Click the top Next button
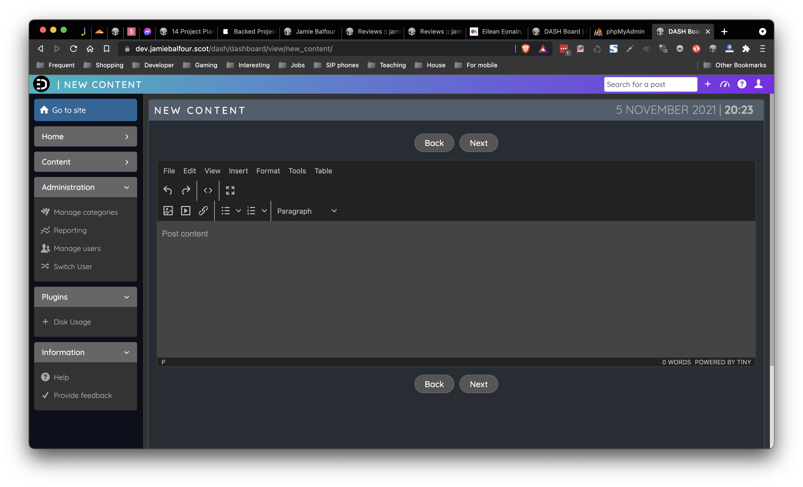The width and height of the screenshot is (803, 487). (x=478, y=143)
